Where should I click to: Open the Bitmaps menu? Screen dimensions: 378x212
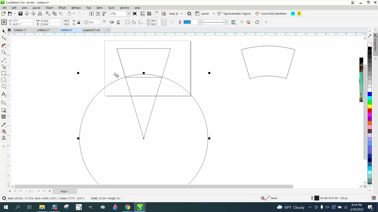pos(76,8)
